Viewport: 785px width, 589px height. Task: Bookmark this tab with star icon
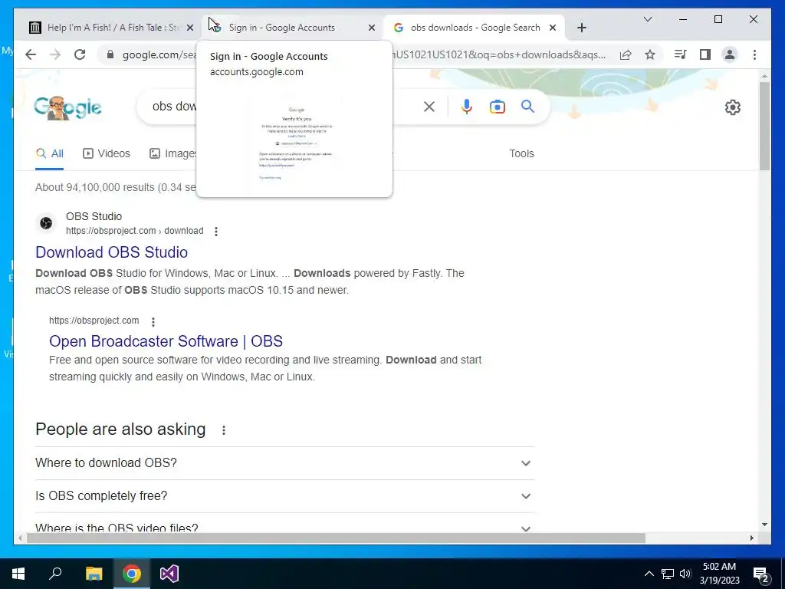pos(650,54)
